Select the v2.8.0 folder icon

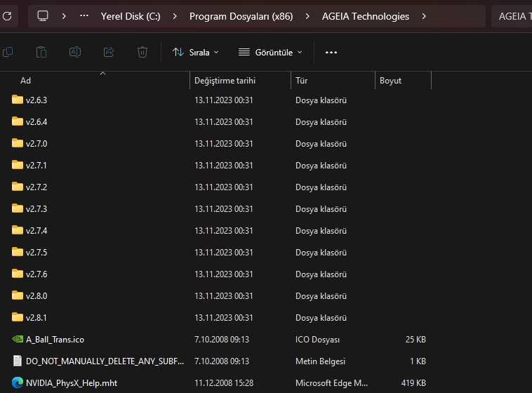18,295
